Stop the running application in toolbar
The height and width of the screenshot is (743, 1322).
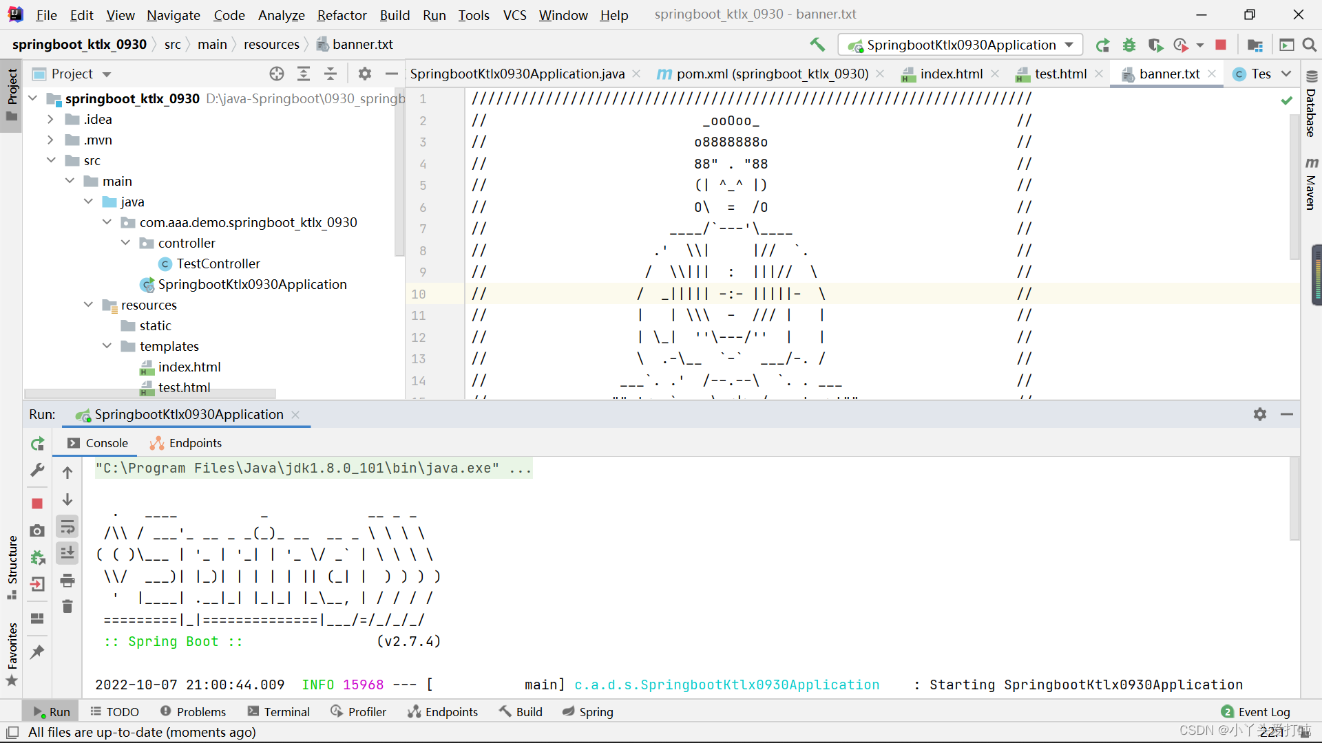pos(1221,45)
